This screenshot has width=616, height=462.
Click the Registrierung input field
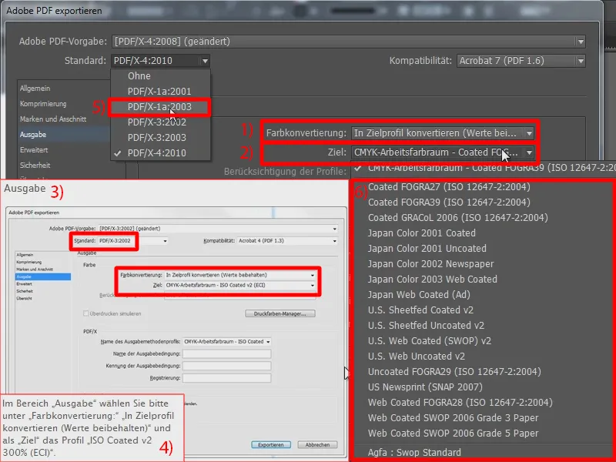point(226,378)
